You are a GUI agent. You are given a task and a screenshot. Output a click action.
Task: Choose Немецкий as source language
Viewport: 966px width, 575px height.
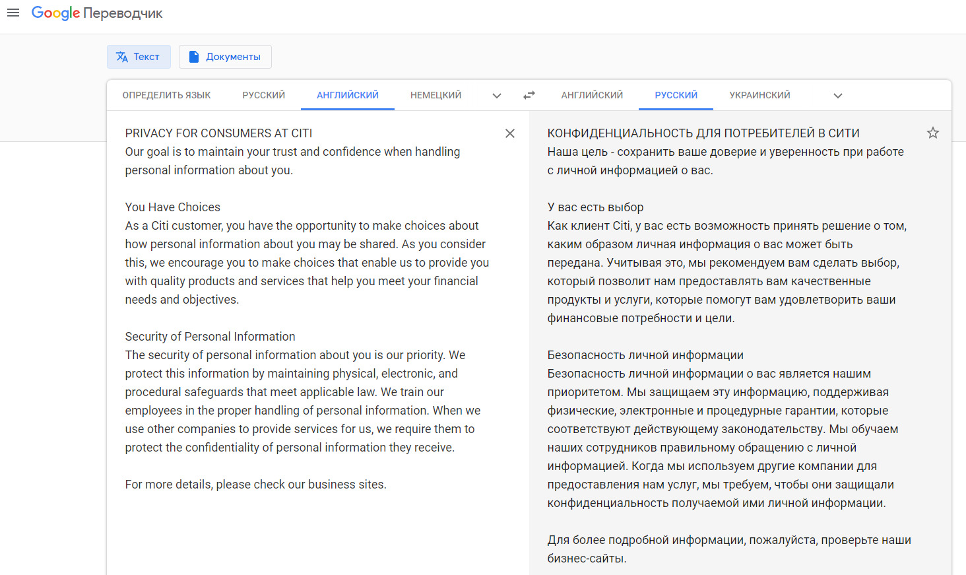point(435,95)
